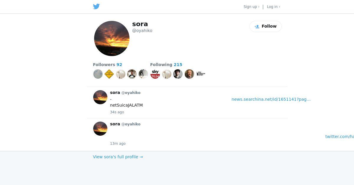Viewport: 354px width, 185px height.
Task: Open the yellow diamond sign follower avatar
Action: tap(109, 74)
